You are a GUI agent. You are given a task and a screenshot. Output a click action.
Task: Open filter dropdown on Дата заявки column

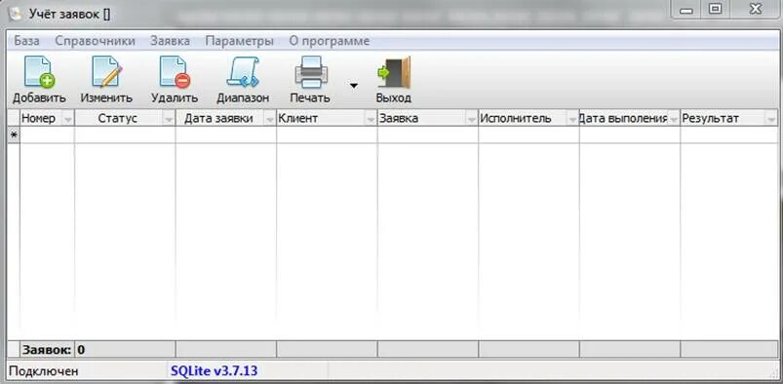tap(270, 119)
